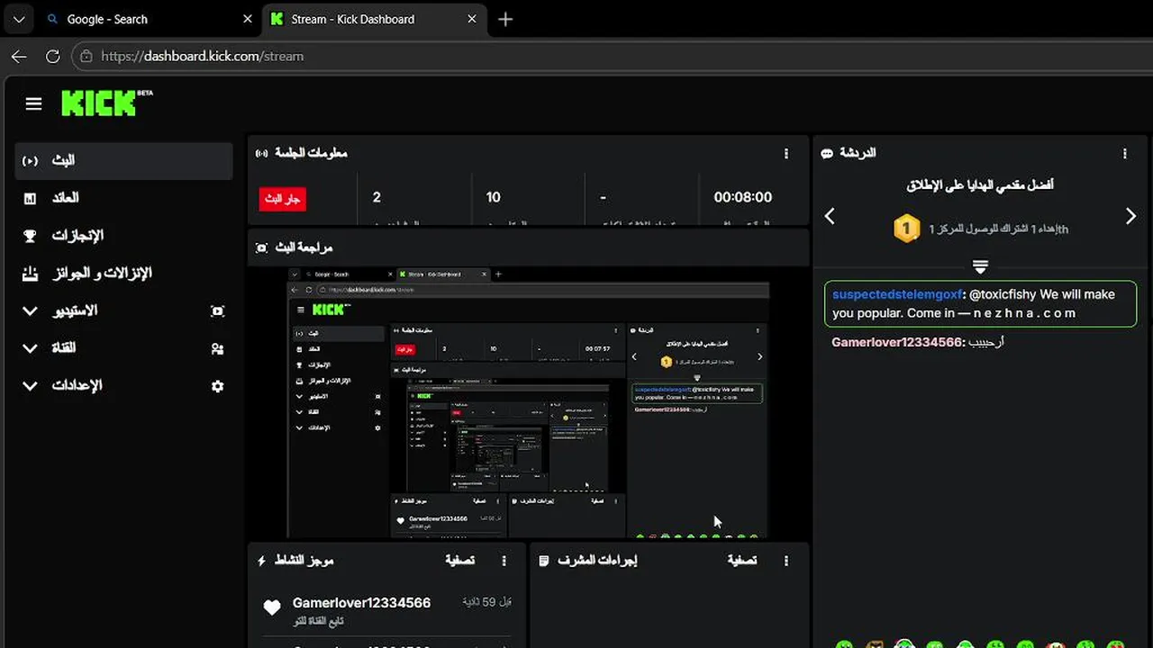Expand the الإعدادات sidebar chevron

point(30,386)
